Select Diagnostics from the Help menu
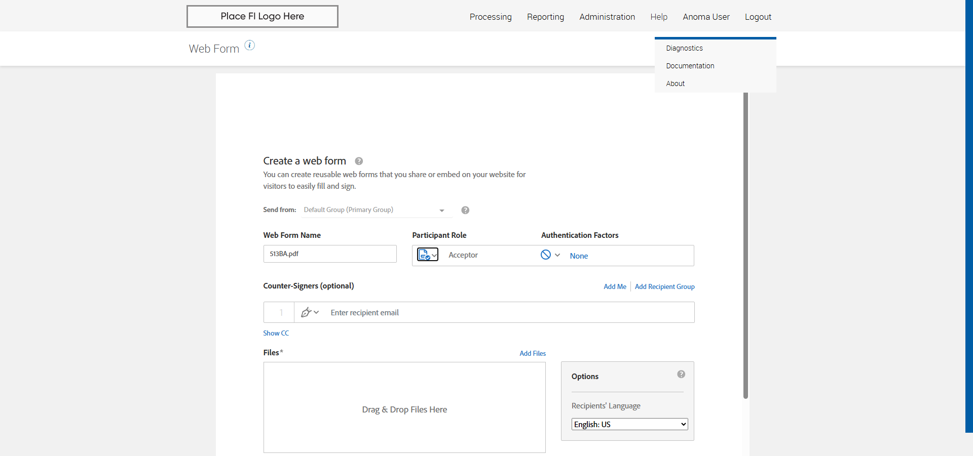The height and width of the screenshot is (456, 973). click(x=684, y=48)
